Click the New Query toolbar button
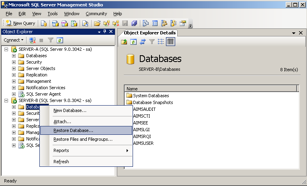The image size is (307, 186). [21, 23]
